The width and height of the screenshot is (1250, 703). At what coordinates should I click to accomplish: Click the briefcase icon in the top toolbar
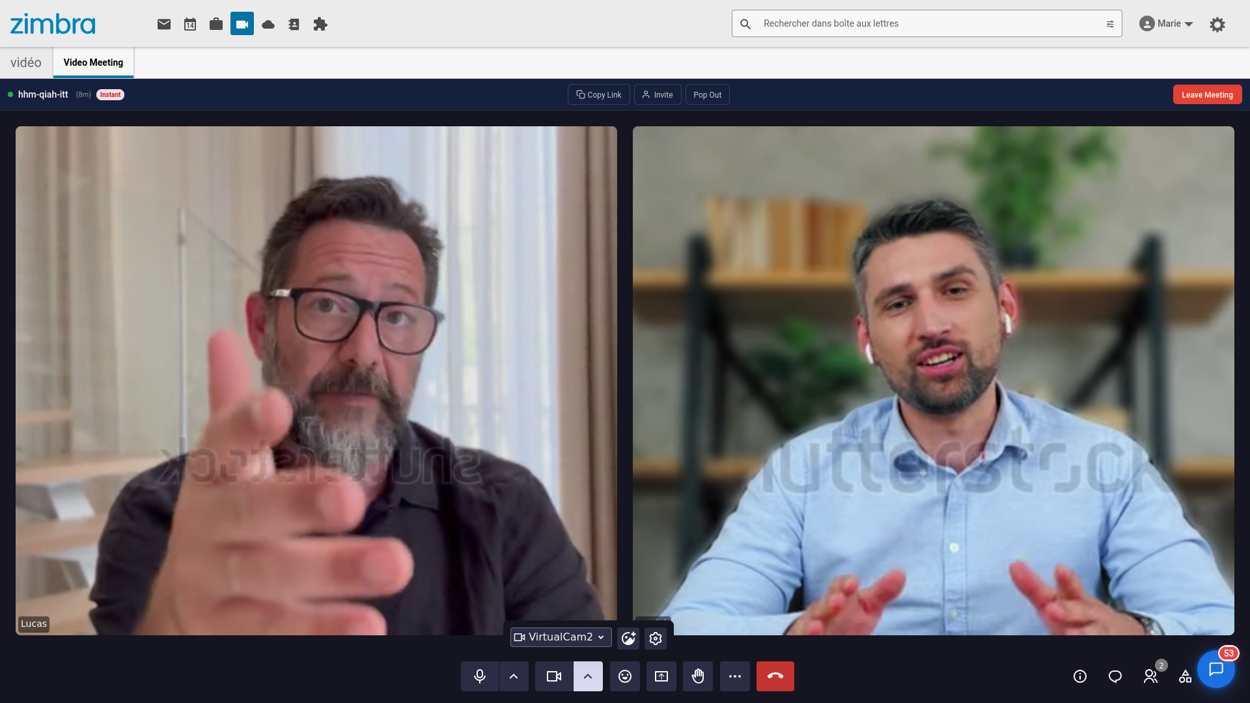pyautogui.click(x=215, y=23)
